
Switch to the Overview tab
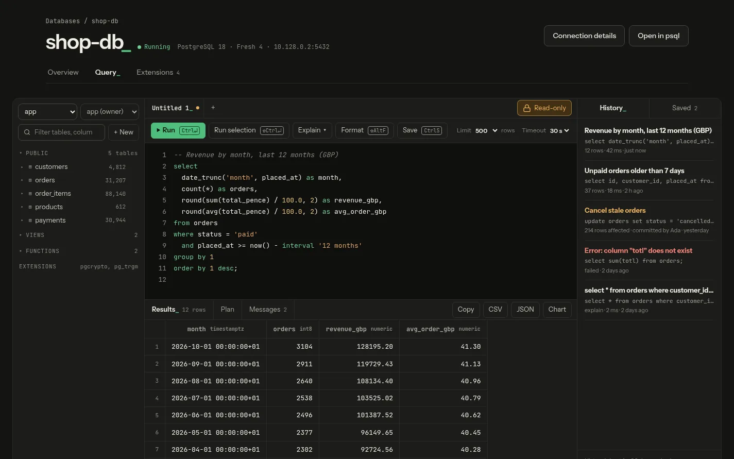[63, 73]
